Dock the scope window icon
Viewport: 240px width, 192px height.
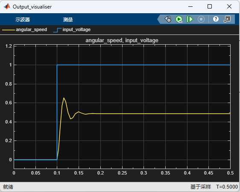227,19
